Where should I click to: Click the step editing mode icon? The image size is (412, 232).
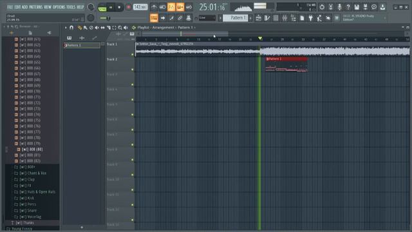(x=171, y=18)
